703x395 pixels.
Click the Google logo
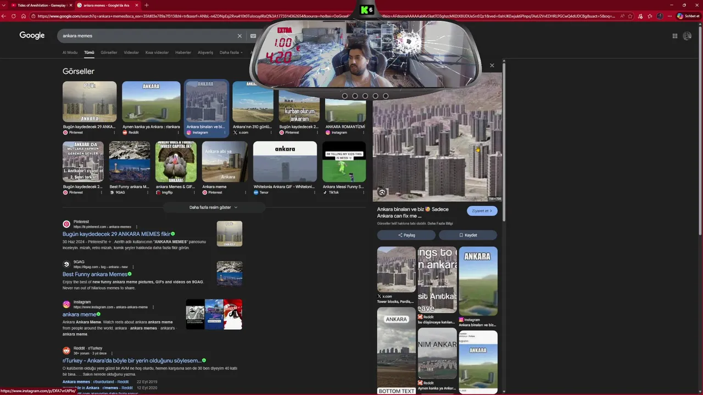pos(32,35)
